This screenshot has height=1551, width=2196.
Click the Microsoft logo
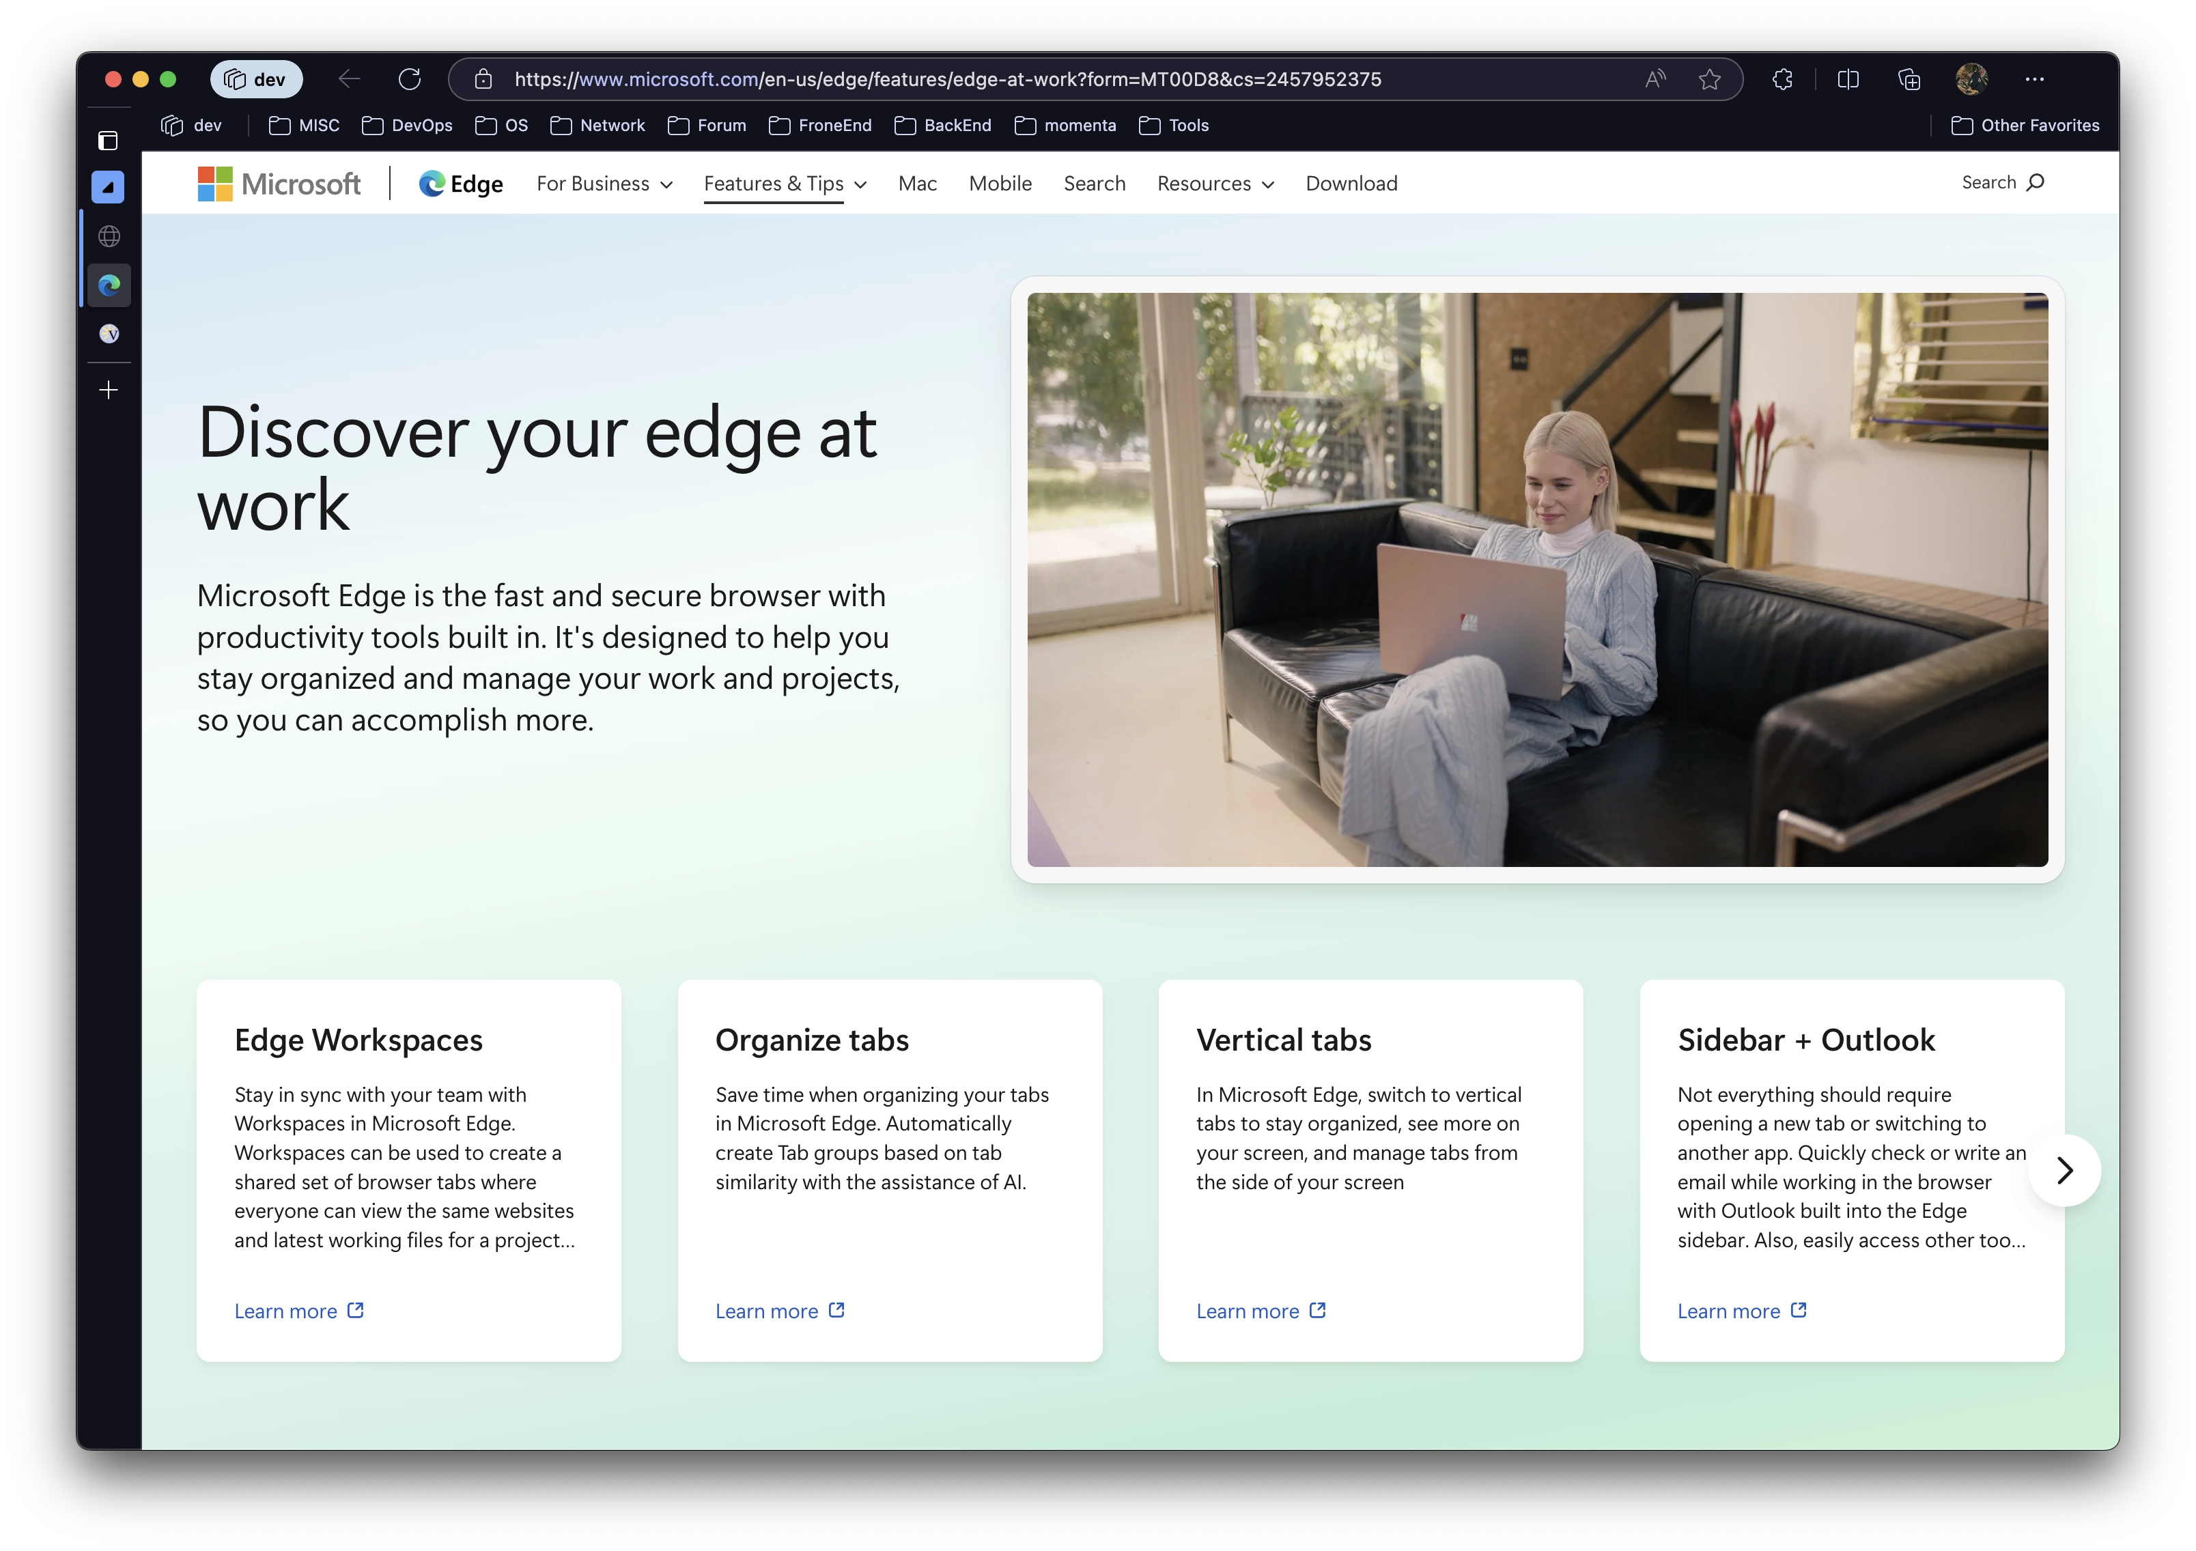tap(279, 184)
